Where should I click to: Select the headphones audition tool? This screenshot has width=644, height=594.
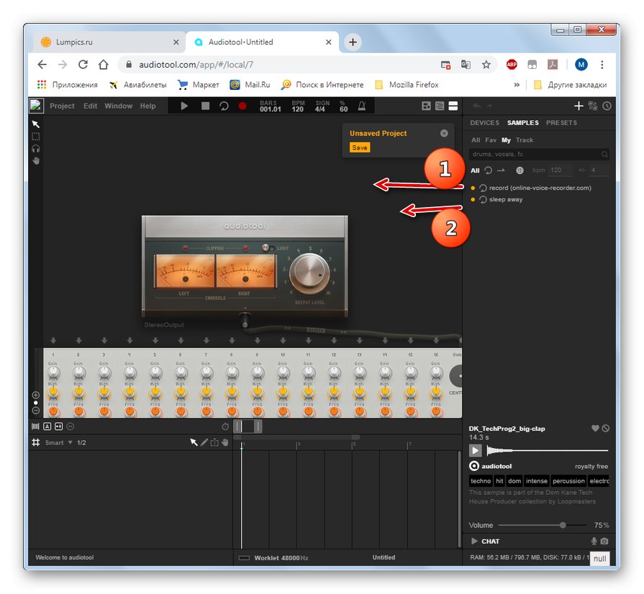[36, 148]
